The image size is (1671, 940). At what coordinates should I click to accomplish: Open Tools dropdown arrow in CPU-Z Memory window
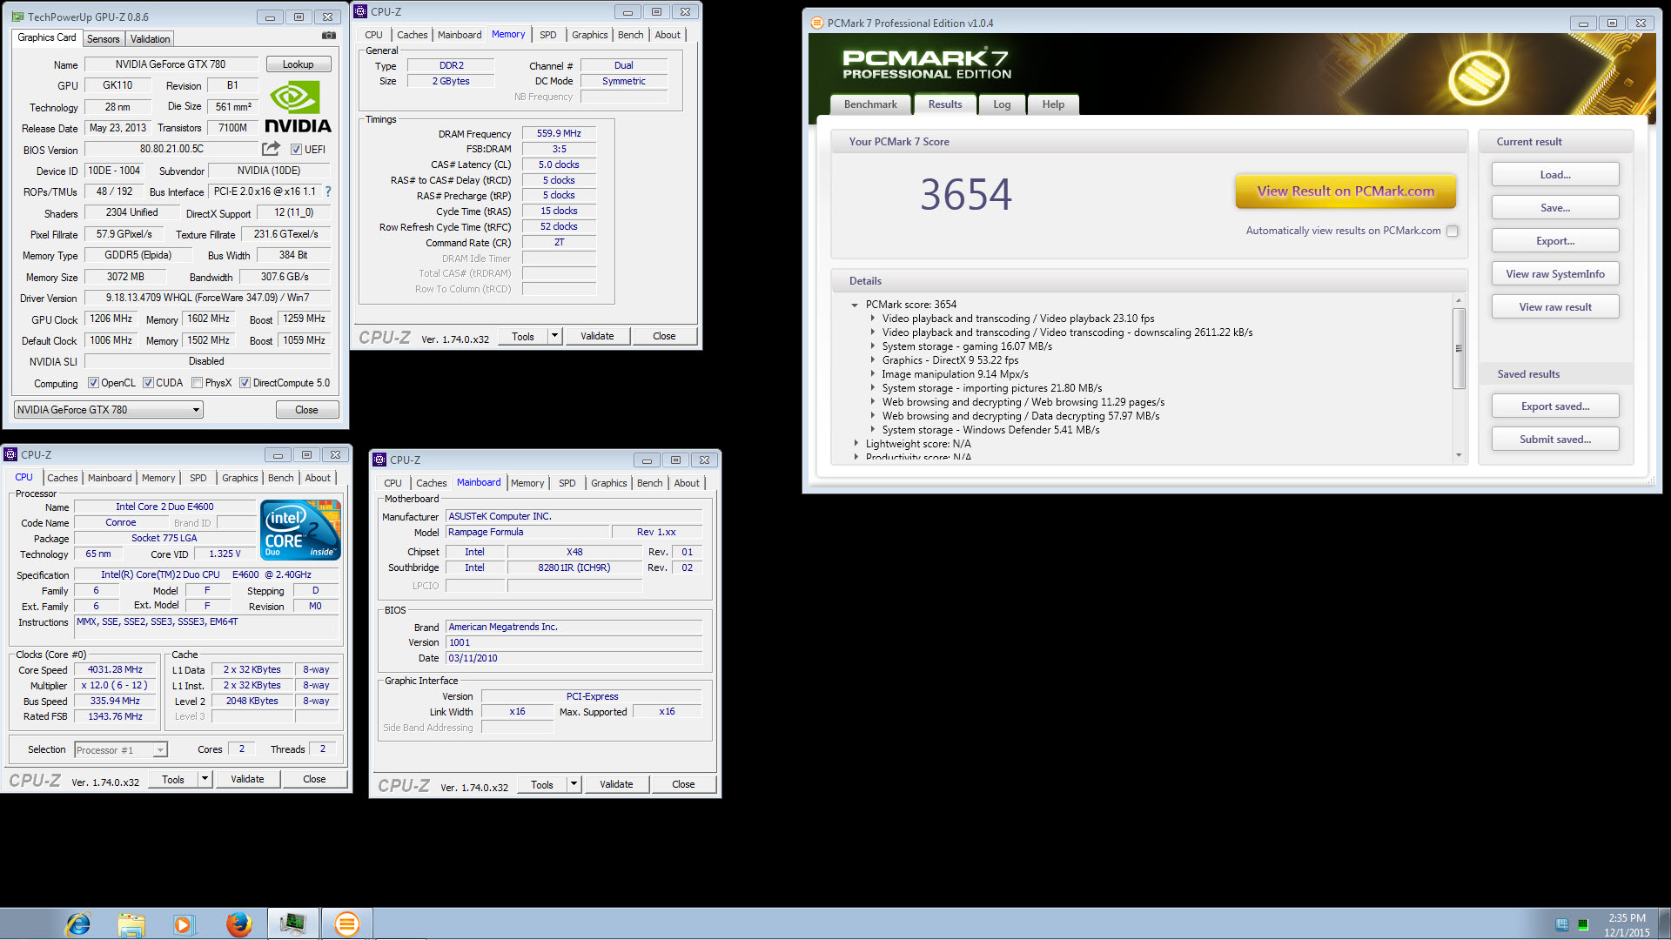[554, 336]
